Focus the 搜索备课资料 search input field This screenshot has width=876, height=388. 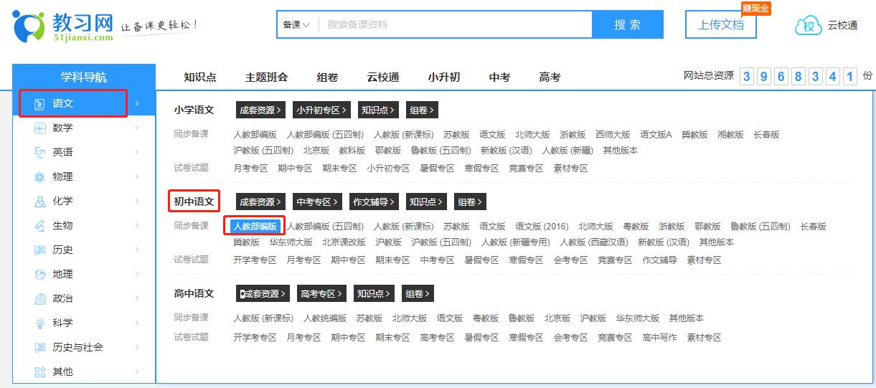456,24
